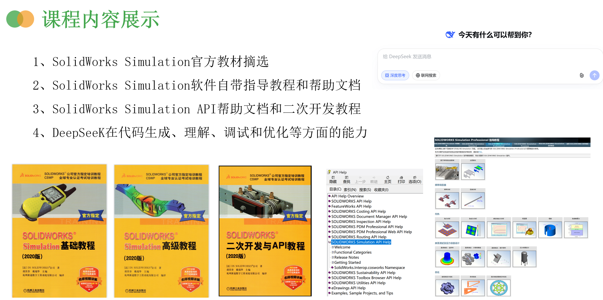Open 选项(O) options in API Help toolbar
603x300 pixels.
pos(415,179)
